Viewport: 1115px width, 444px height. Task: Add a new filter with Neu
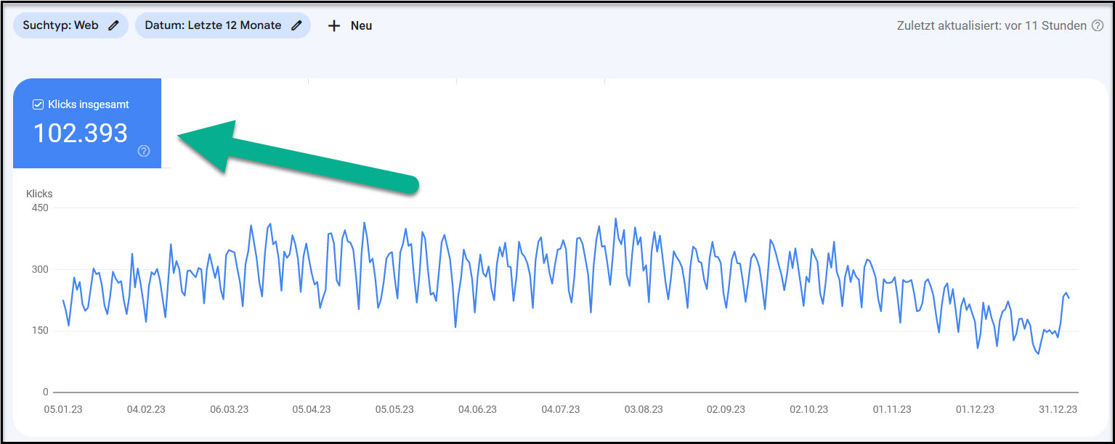coord(350,25)
